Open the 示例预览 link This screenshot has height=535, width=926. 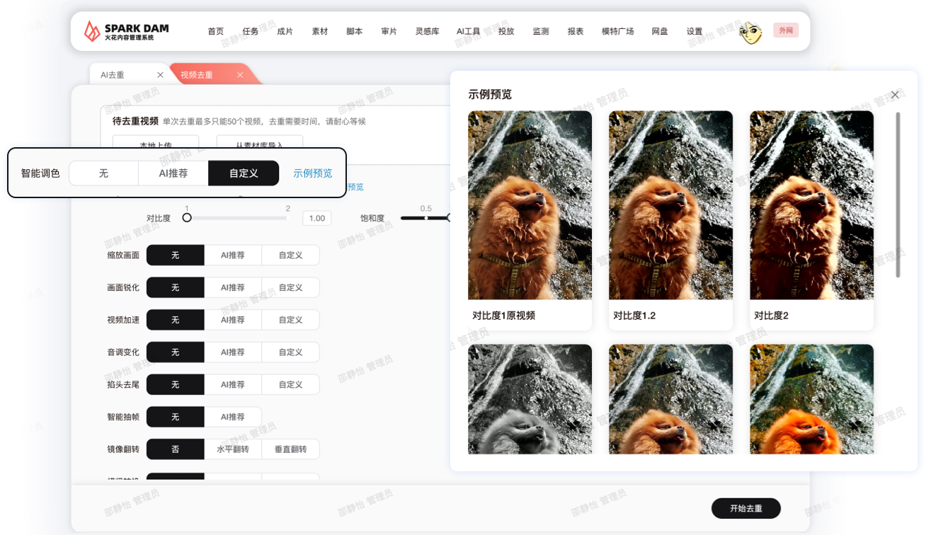[313, 173]
